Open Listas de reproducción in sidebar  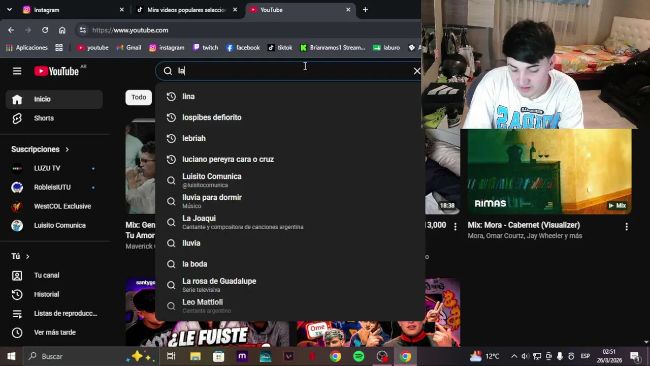coord(54,314)
